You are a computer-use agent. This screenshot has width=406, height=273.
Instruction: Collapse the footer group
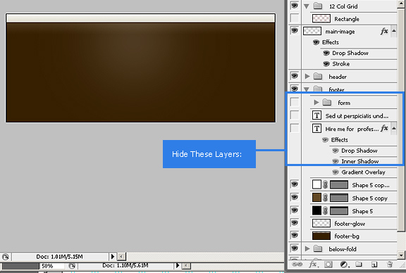[x=307, y=89]
